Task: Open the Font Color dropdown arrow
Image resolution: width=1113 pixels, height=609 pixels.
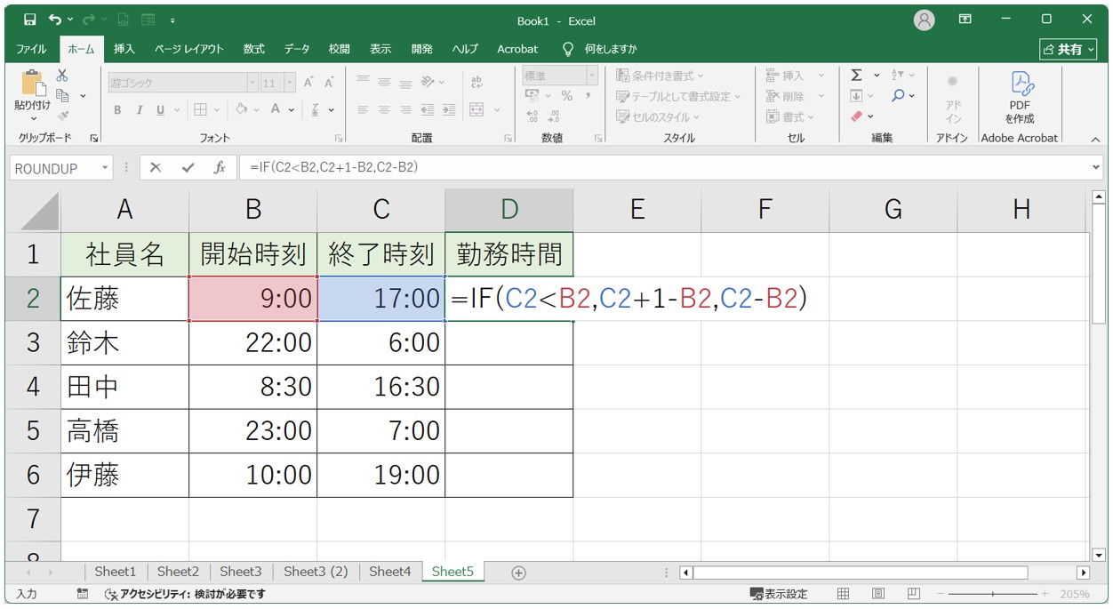Action: 292,110
